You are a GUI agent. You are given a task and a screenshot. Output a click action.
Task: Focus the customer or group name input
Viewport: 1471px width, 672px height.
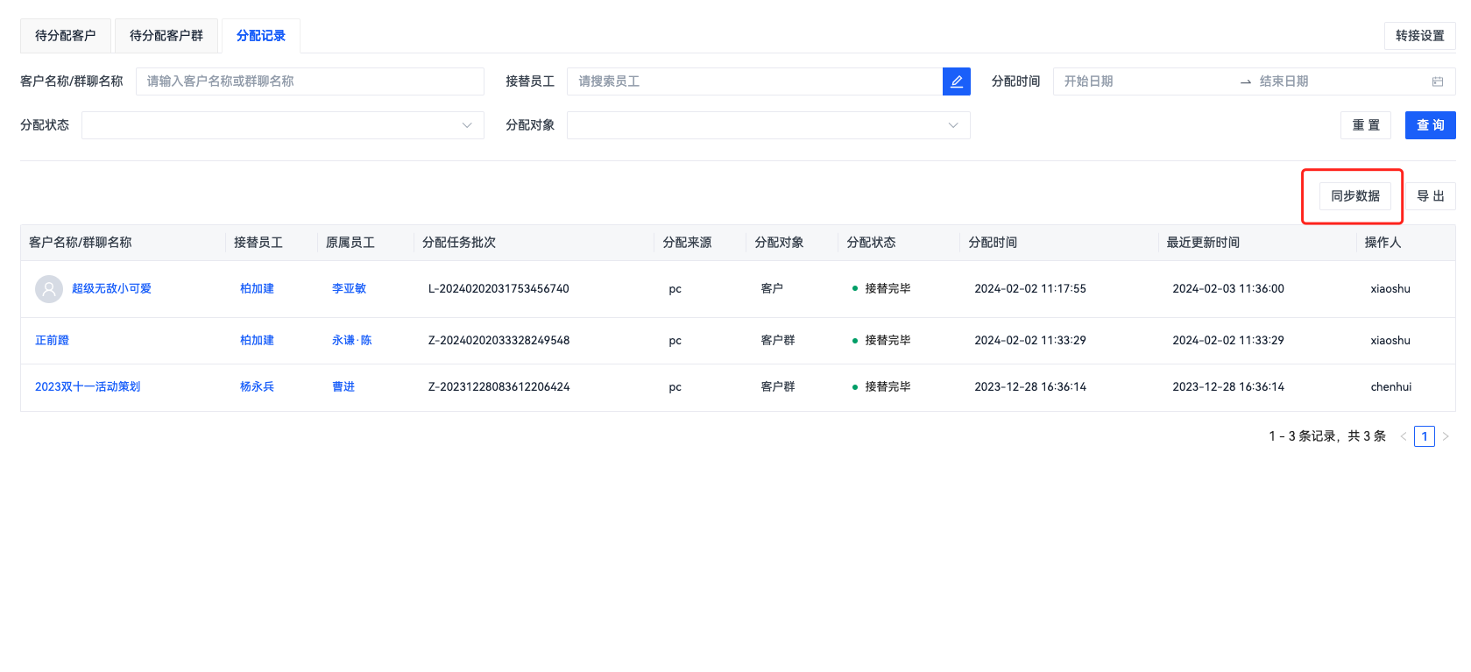coord(310,81)
